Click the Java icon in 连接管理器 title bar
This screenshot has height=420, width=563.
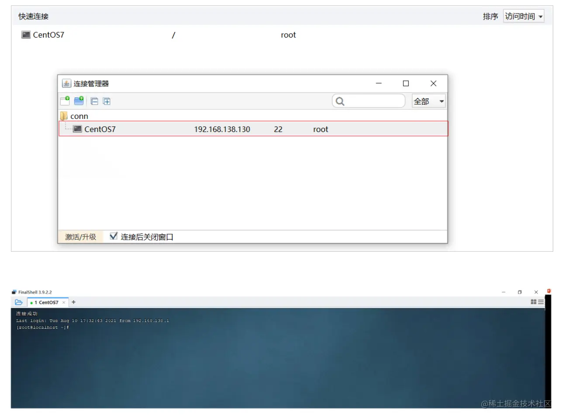[x=66, y=83]
